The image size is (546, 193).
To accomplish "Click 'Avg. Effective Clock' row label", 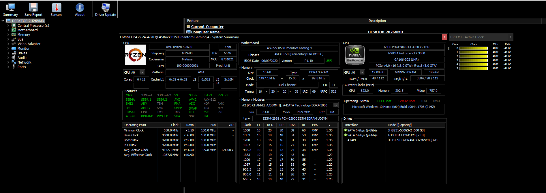I will pos(138,155).
